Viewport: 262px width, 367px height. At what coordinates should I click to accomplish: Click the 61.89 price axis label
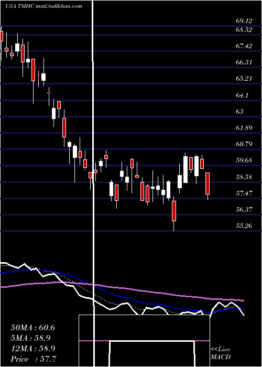[244, 127]
